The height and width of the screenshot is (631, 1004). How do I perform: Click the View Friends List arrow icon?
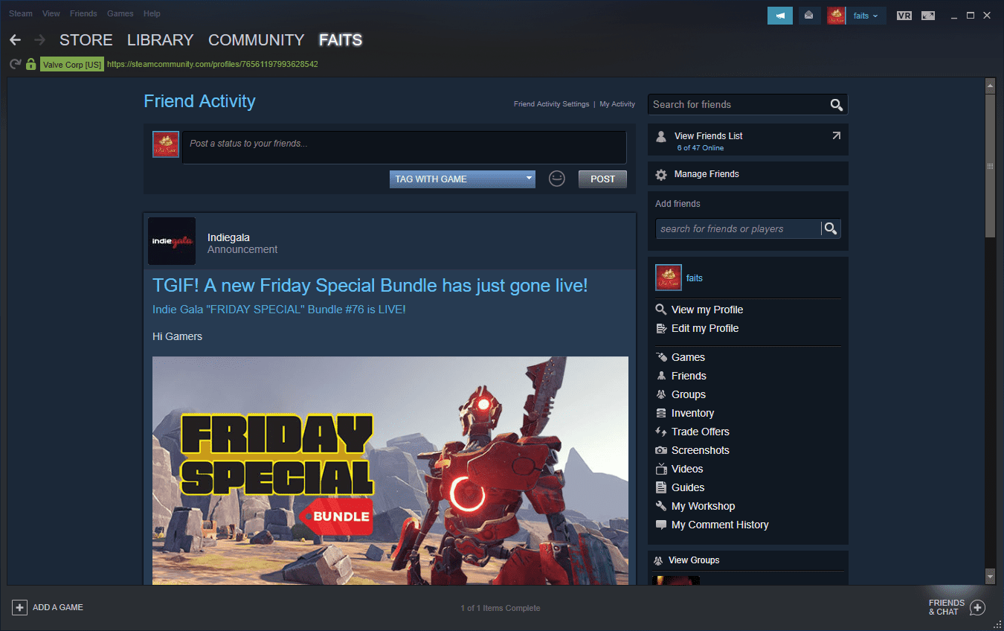836,136
